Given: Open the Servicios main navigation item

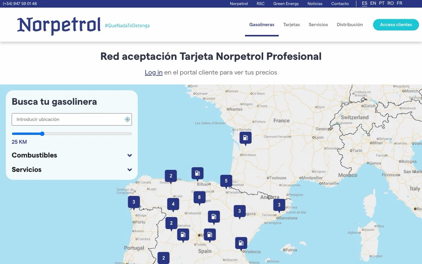Looking at the screenshot, I should tap(318, 25).
